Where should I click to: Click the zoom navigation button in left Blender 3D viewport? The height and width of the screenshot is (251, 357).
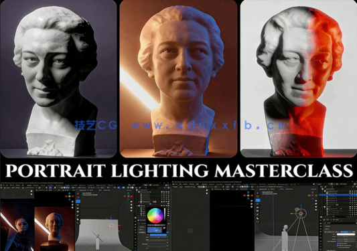pos(131,201)
